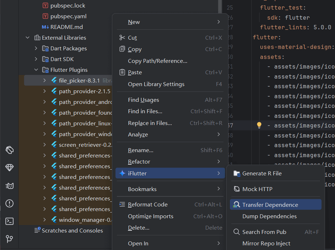Select Optimize Imports
This screenshot has height=250, width=335.
tap(170, 216)
